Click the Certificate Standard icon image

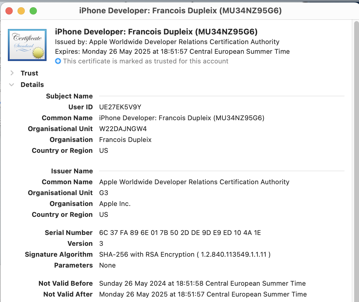tap(27, 45)
